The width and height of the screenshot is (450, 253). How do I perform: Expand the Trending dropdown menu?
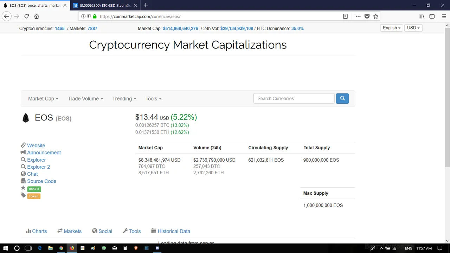(124, 99)
